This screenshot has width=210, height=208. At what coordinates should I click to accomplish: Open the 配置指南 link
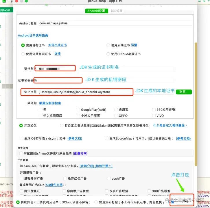80,153
